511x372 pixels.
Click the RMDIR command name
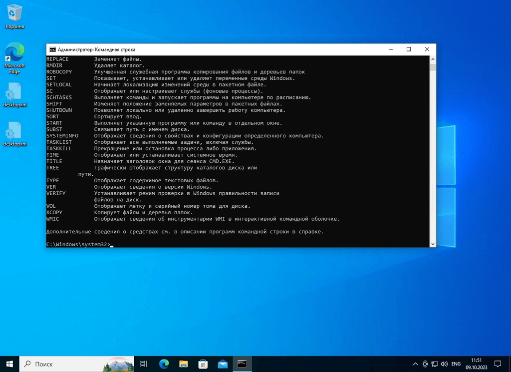click(54, 65)
